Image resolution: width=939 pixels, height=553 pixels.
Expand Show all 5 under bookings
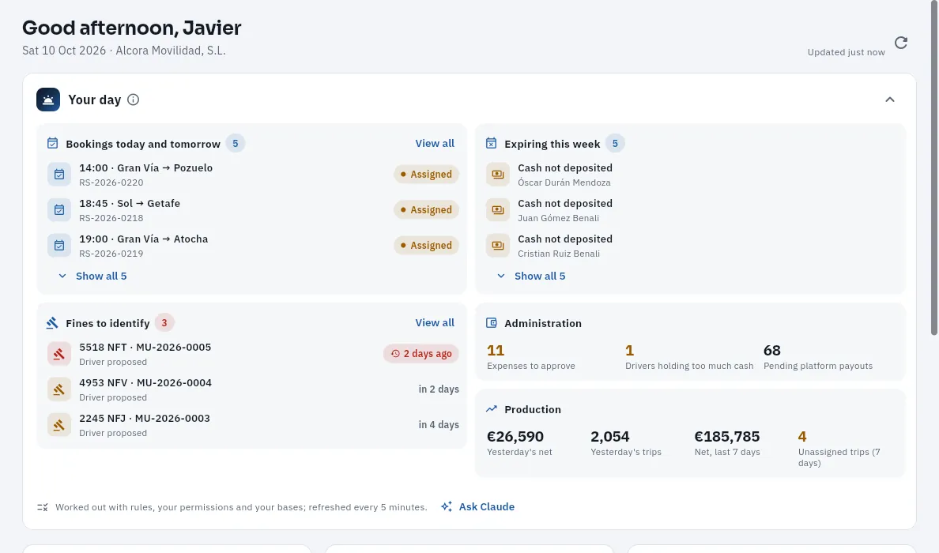[92, 276]
